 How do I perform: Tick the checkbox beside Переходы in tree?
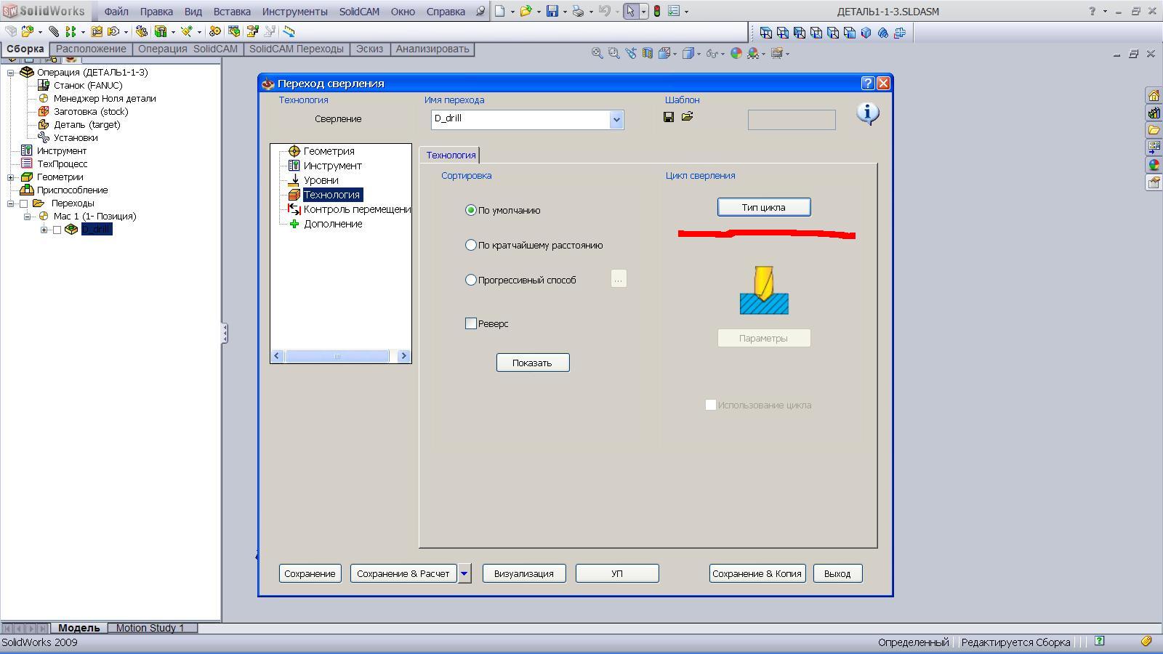click(23, 203)
